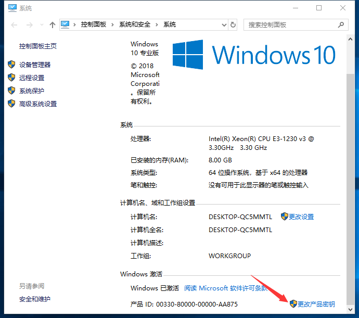Expand the chevron after 控制面板 breadcrumb

[113, 24]
